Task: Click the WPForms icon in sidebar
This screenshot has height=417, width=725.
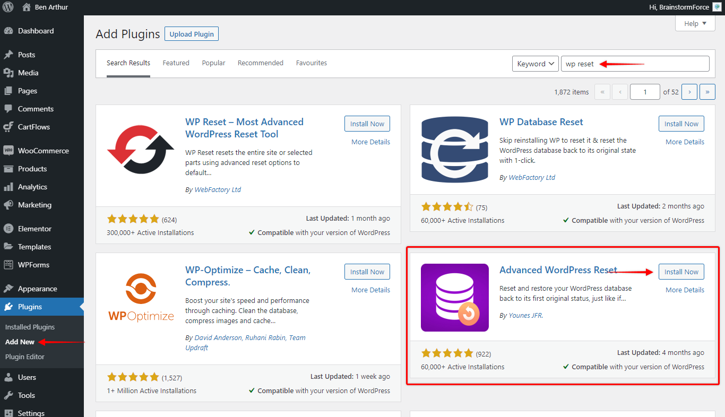Action: click(x=8, y=265)
